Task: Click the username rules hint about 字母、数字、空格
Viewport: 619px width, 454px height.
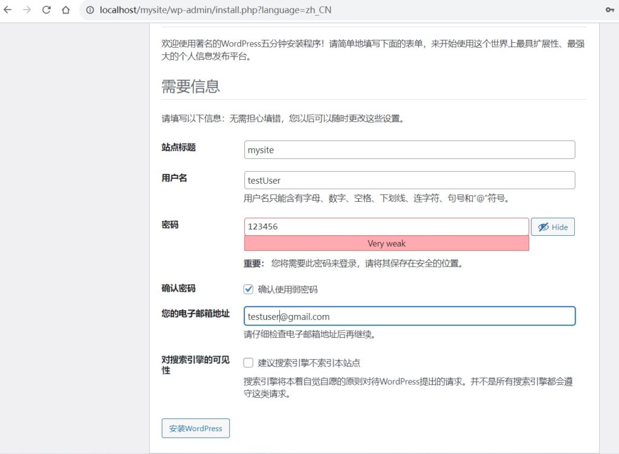Action: 377,198
